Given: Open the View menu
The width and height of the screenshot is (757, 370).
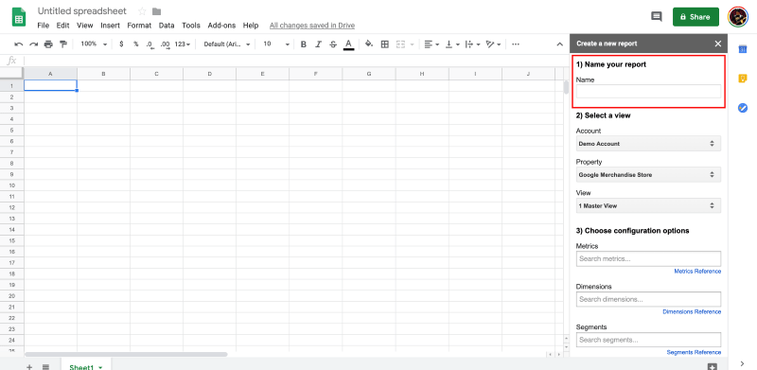Looking at the screenshot, I should 85,26.
